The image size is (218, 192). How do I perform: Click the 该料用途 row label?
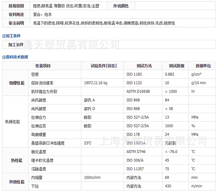pos(16,15)
